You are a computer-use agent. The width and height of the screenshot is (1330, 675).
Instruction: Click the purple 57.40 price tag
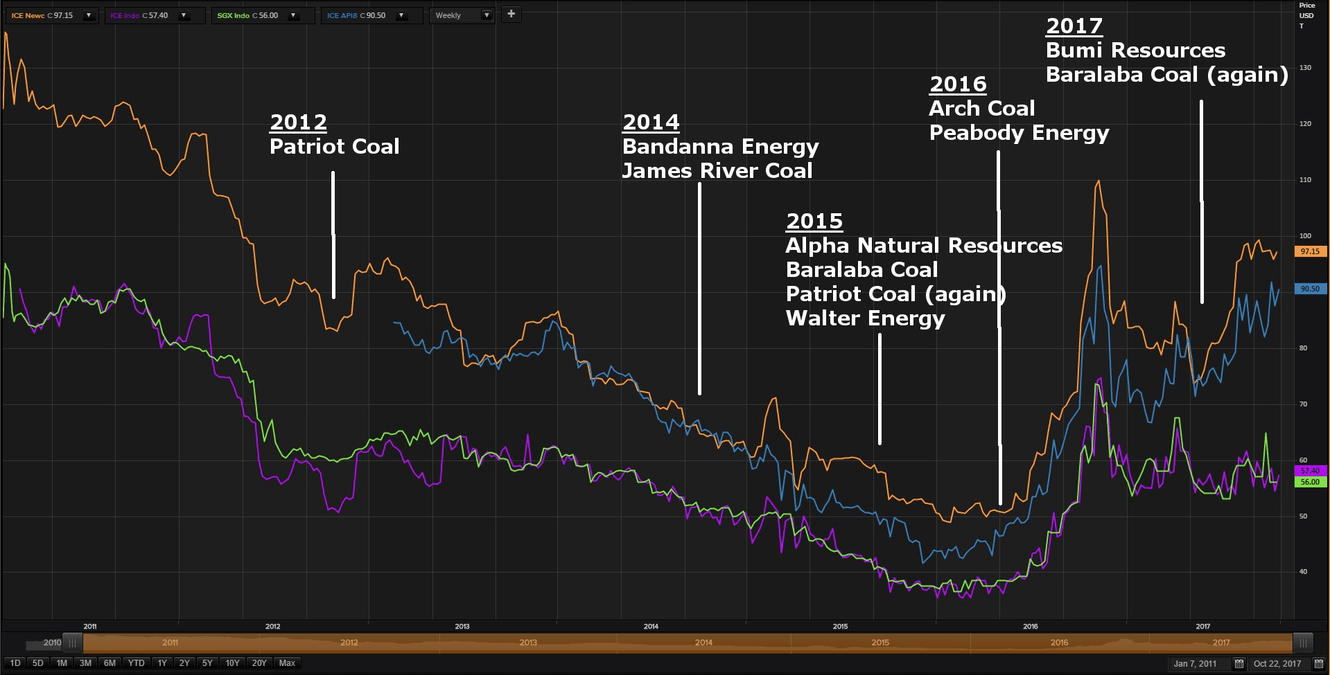1310,471
